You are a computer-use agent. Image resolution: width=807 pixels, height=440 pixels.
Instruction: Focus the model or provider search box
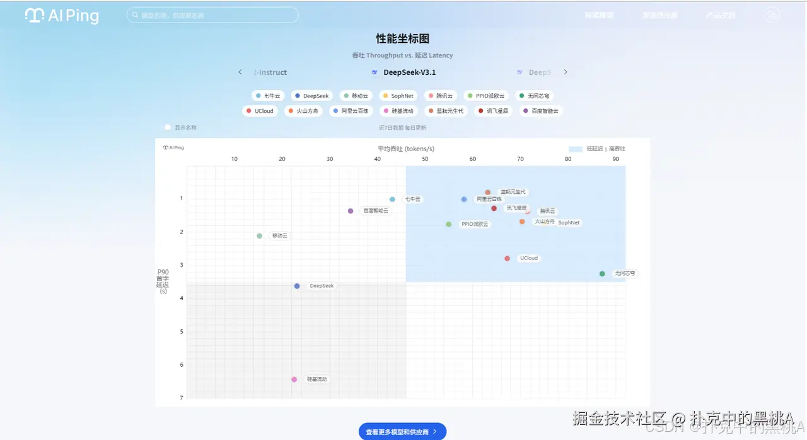[x=212, y=15]
